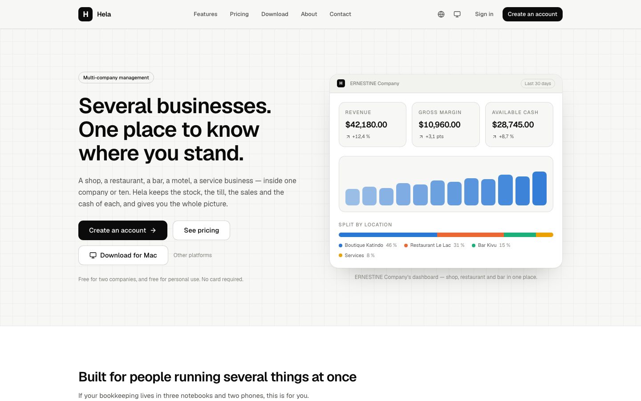
Task: Visit the About nav item
Action: click(x=309, y=14)
